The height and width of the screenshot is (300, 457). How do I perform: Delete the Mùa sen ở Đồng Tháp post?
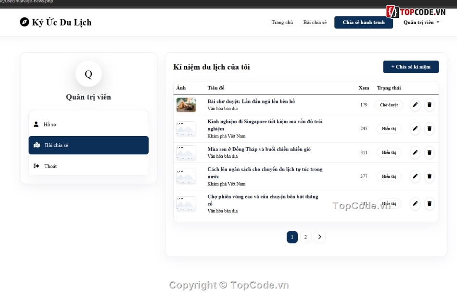pos(429,152)
